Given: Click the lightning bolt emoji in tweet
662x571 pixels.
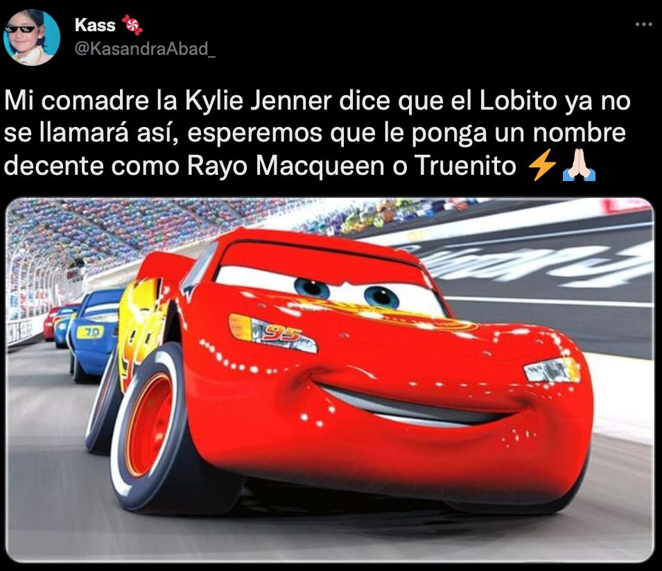Looking at the screenshot, I should [x=542, y=165].
